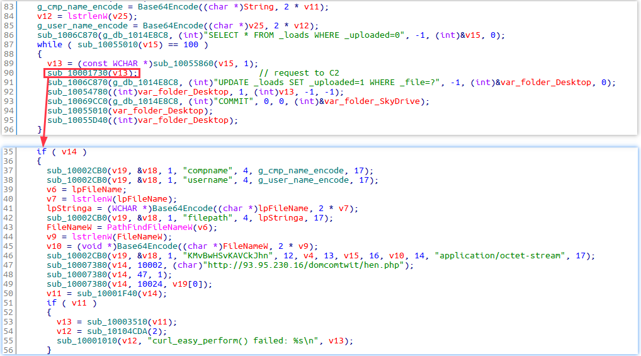Click the while keyword on line 87
641x356 pixels.
click(x=50, y=45)
